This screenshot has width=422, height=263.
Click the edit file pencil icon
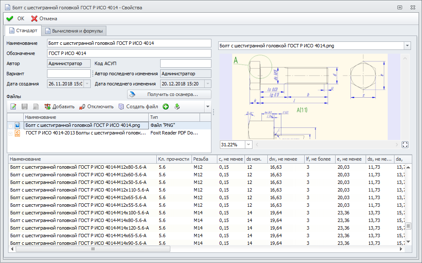coord(13,107)
